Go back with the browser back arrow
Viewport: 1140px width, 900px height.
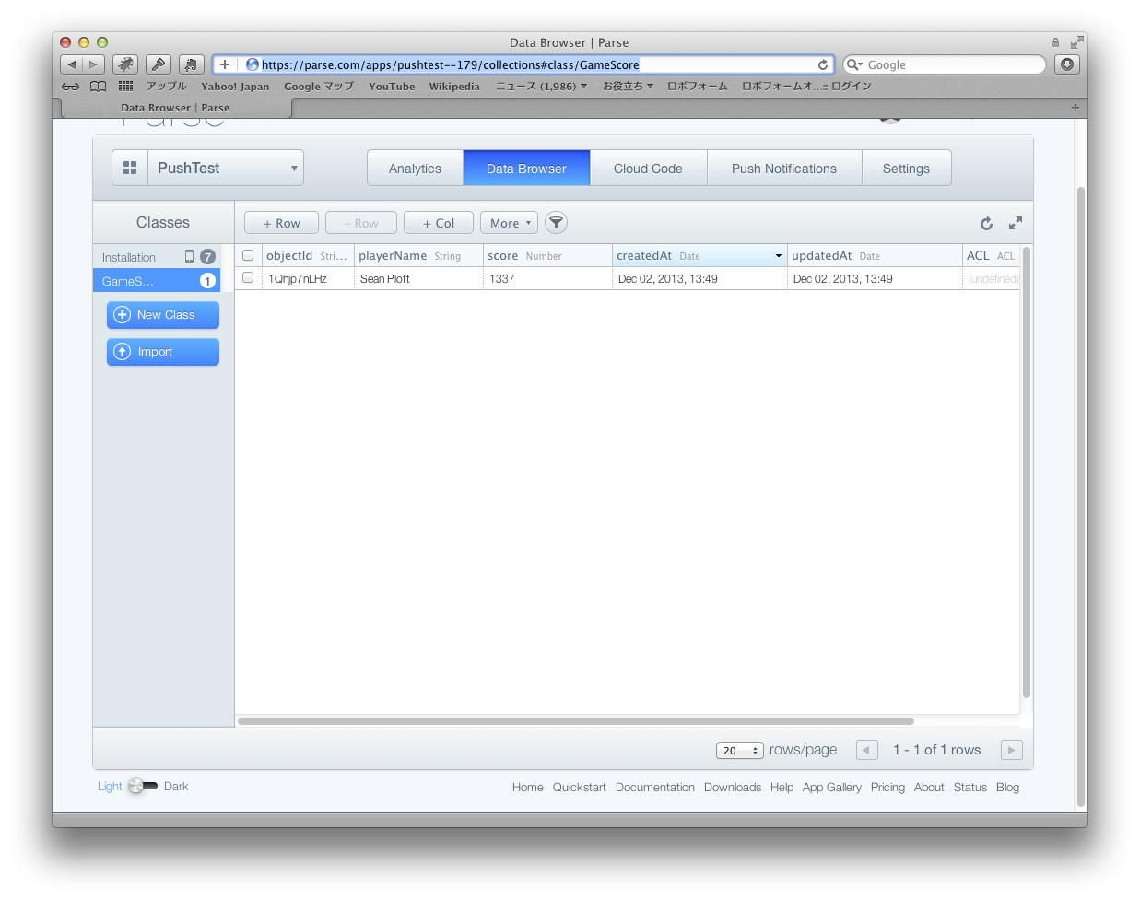(x=72, y=64)
